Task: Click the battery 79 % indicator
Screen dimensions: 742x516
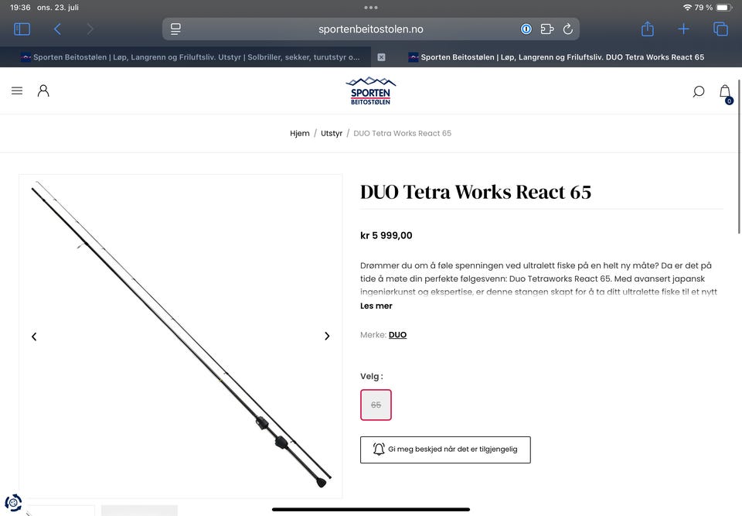Action: point(713,8)
